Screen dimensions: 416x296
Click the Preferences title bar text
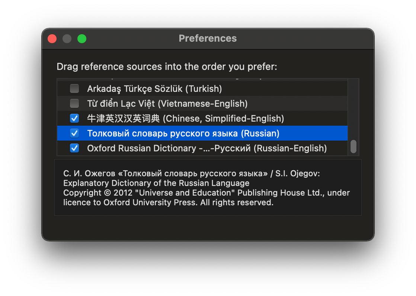tap(208, 39)
